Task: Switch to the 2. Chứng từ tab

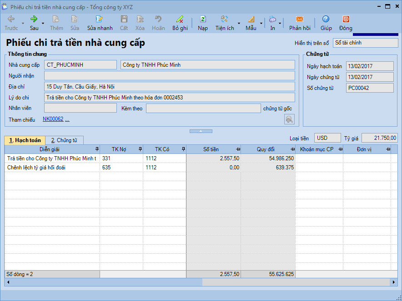Action: tap(64, 140)
